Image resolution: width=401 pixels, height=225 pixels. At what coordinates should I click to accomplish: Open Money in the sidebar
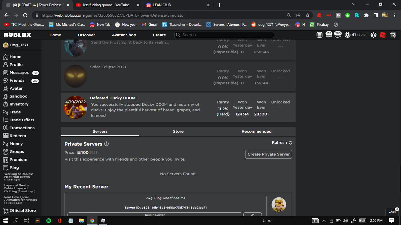(x=13, y=144)
